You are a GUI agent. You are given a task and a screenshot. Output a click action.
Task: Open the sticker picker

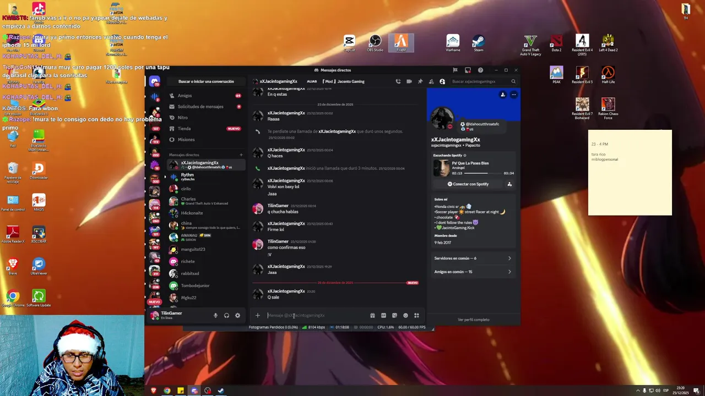pyautogui.click(x=394, y=316)
